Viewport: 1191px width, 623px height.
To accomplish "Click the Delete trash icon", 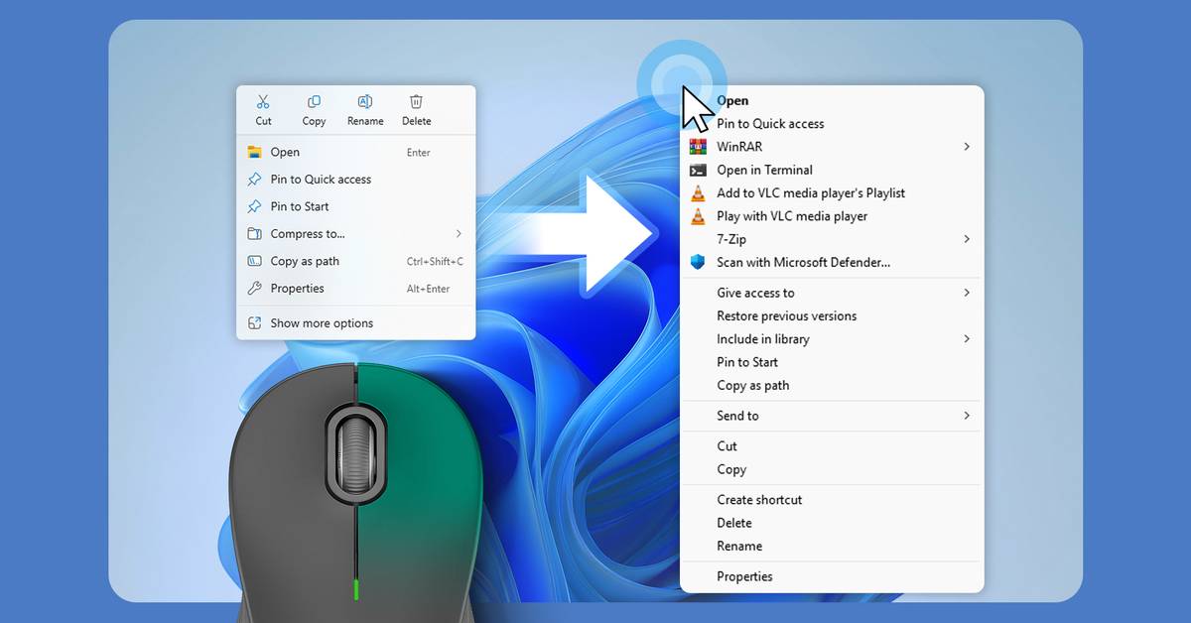I will (x=416, y=102).
